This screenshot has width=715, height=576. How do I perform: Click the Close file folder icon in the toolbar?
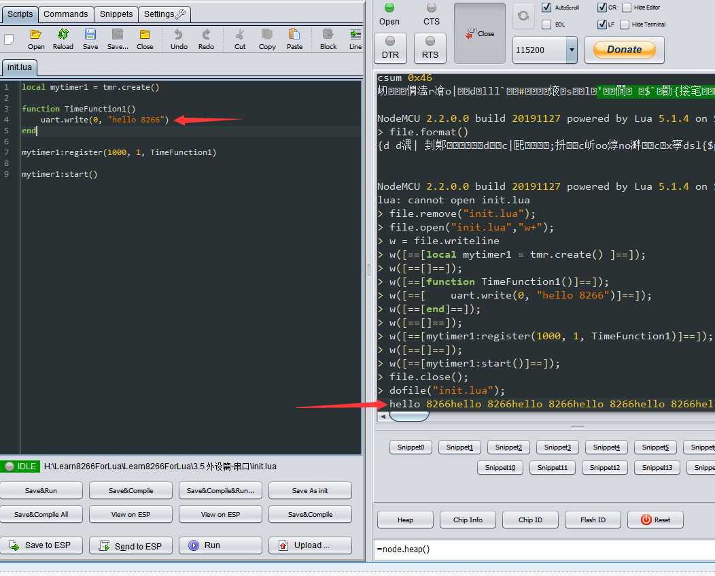click(145, 39)
